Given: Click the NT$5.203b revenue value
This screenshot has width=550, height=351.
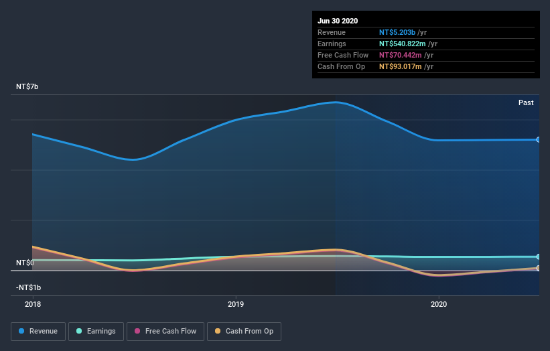Looking at the screenshot, I should coord(397,32).
